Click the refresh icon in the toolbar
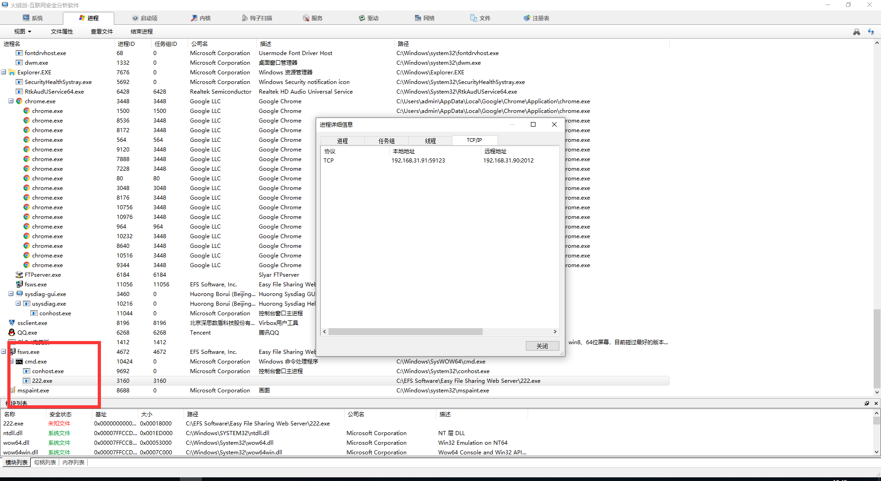 coord(871,32)
